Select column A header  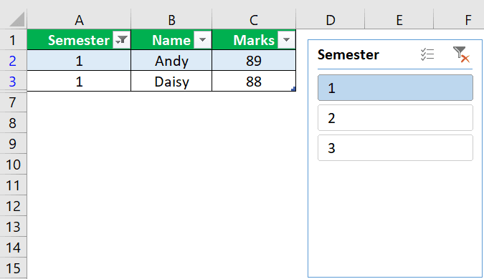[x=79, y=20]
